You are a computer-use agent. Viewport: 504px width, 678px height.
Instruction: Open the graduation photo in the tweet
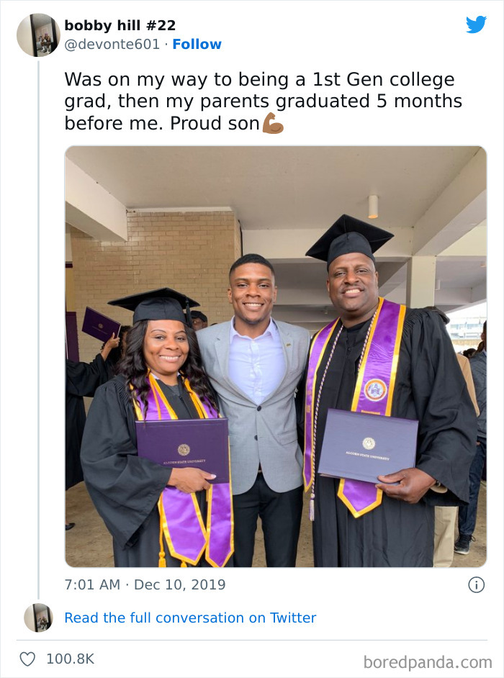point(275,356)
